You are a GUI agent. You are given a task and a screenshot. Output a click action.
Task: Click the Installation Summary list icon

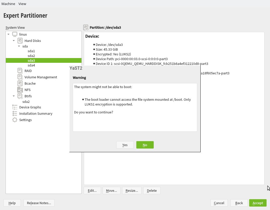click(x=15, y=113)
